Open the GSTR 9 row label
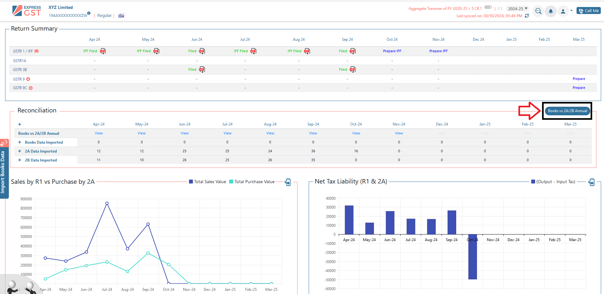The height and width of the screenshot is (294, 604). [x=19, y=79]
